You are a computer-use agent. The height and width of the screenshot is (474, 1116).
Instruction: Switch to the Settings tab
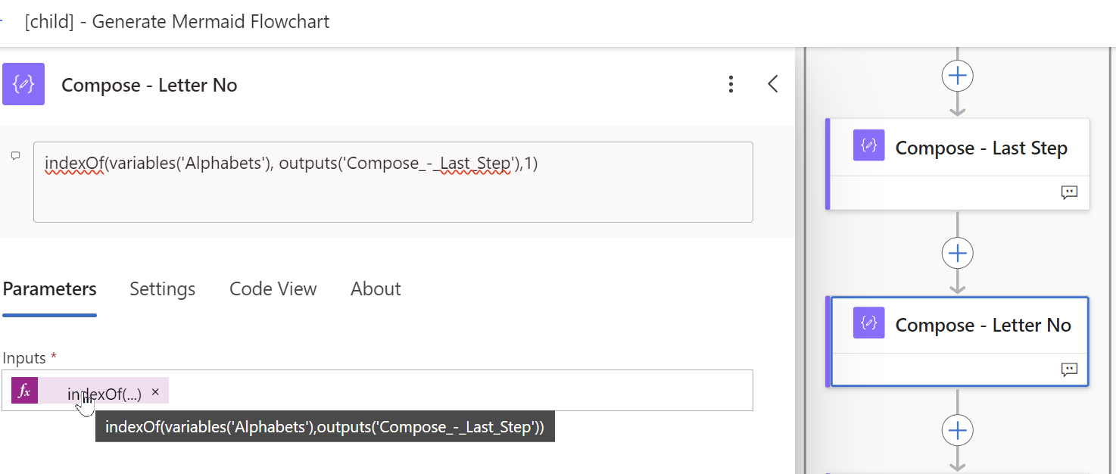click(162, 288)
